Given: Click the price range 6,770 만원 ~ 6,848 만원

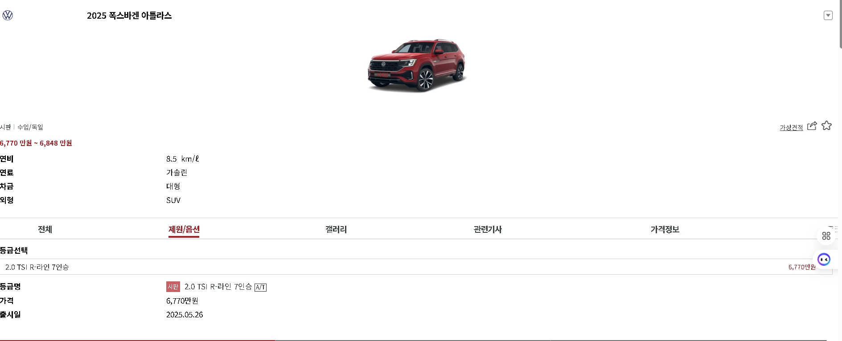Looking at the screenshot, I should (x=36, y=143).
